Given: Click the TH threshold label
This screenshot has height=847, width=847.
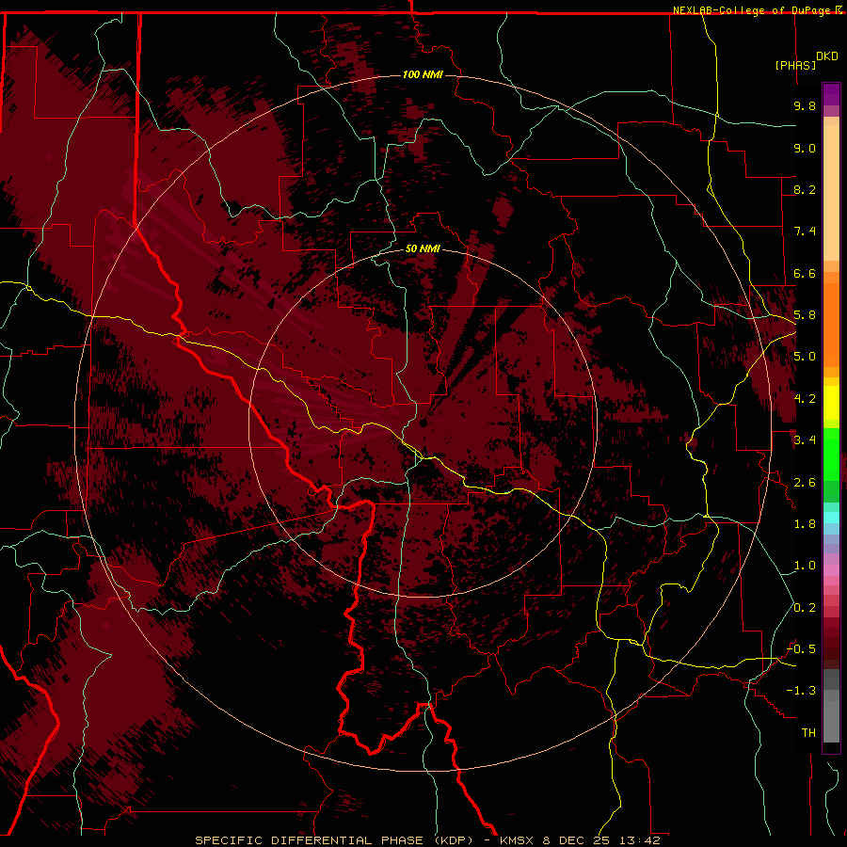Looking at the screenshot, I should (x=808, y=733).
